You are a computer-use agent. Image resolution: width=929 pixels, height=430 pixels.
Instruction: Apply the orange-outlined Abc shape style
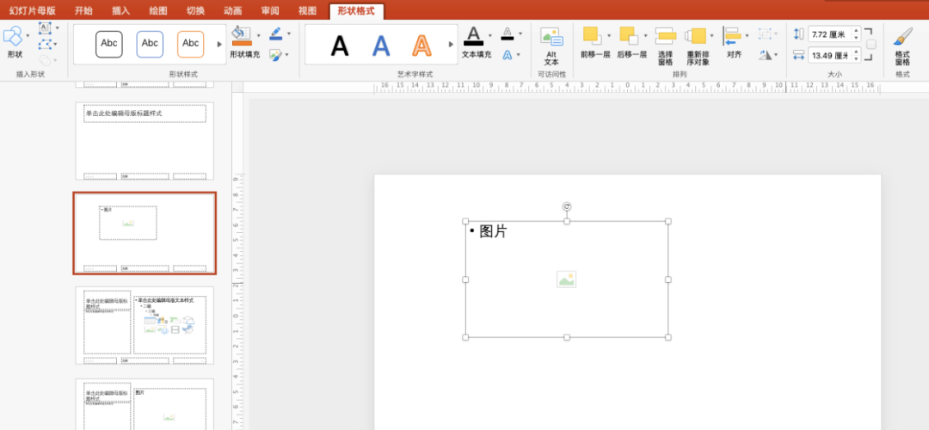point(190,44)
